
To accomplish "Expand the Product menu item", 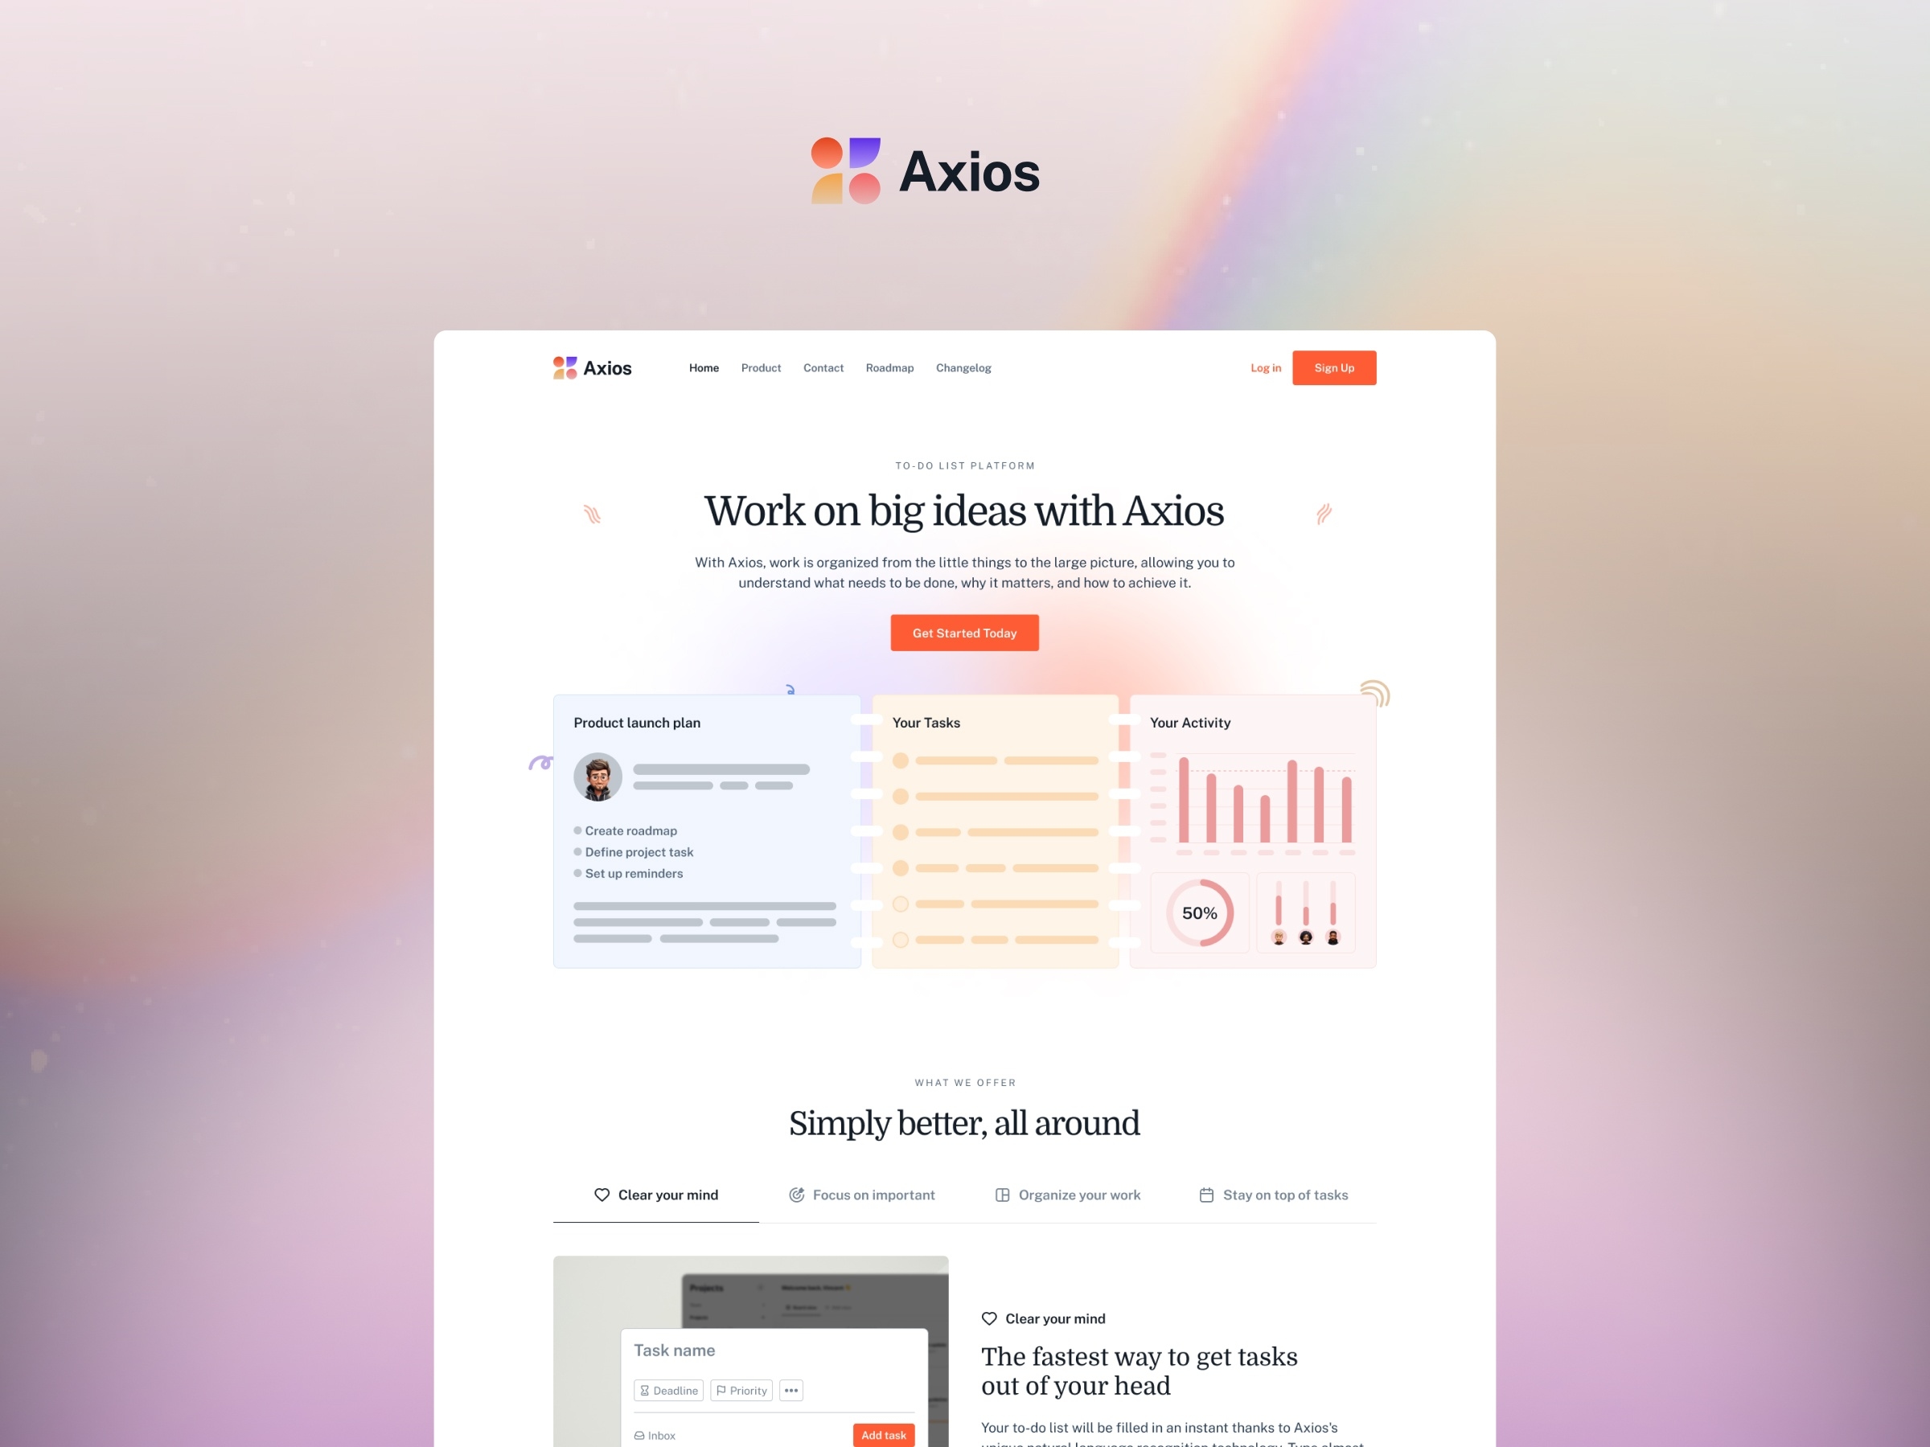I will click(760, 368).
